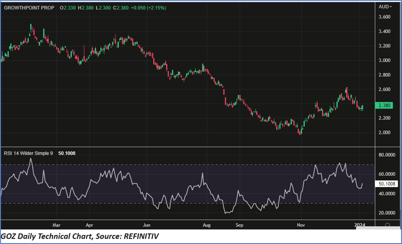Click the 3.600 price axis label

(385, 17)
